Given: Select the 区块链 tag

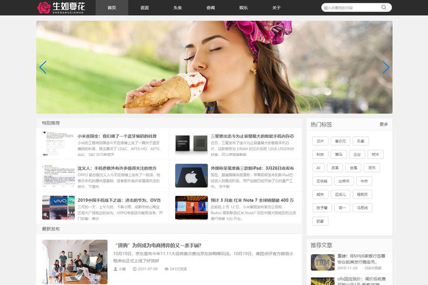Looking at the screenshot, I should 322,181.
